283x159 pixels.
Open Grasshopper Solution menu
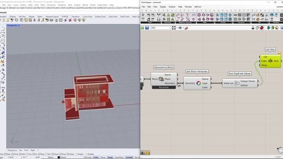[x=172, y=7]
